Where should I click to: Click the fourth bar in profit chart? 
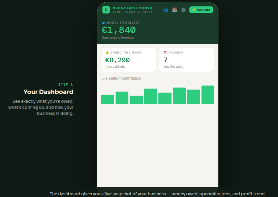click(x=151, y=96)
